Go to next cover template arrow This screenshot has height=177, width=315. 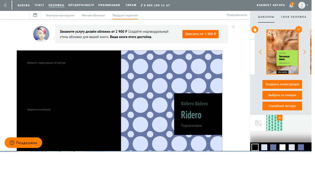click(x=304, y=52)
